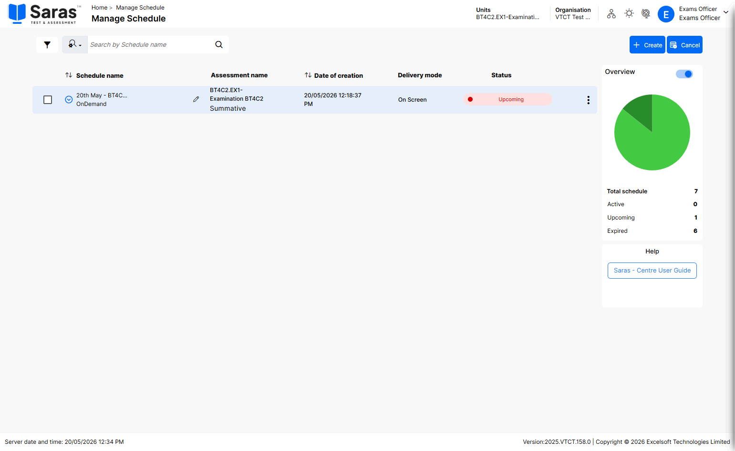Click the Server date and time text
Image resolution: width=735 pixels, height=451 pixels.
[64, 442]
